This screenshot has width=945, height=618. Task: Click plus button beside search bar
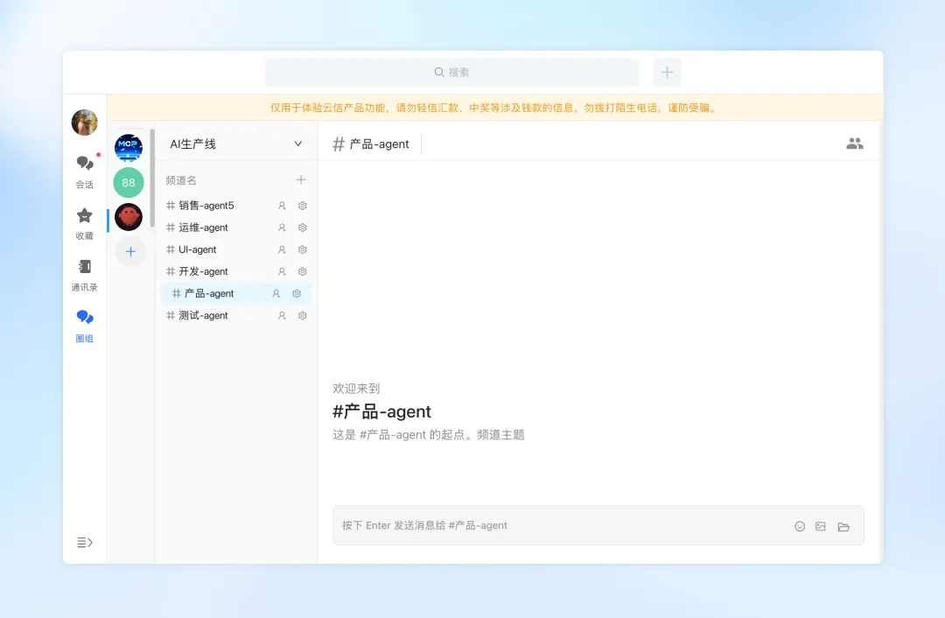coord(667,73)
